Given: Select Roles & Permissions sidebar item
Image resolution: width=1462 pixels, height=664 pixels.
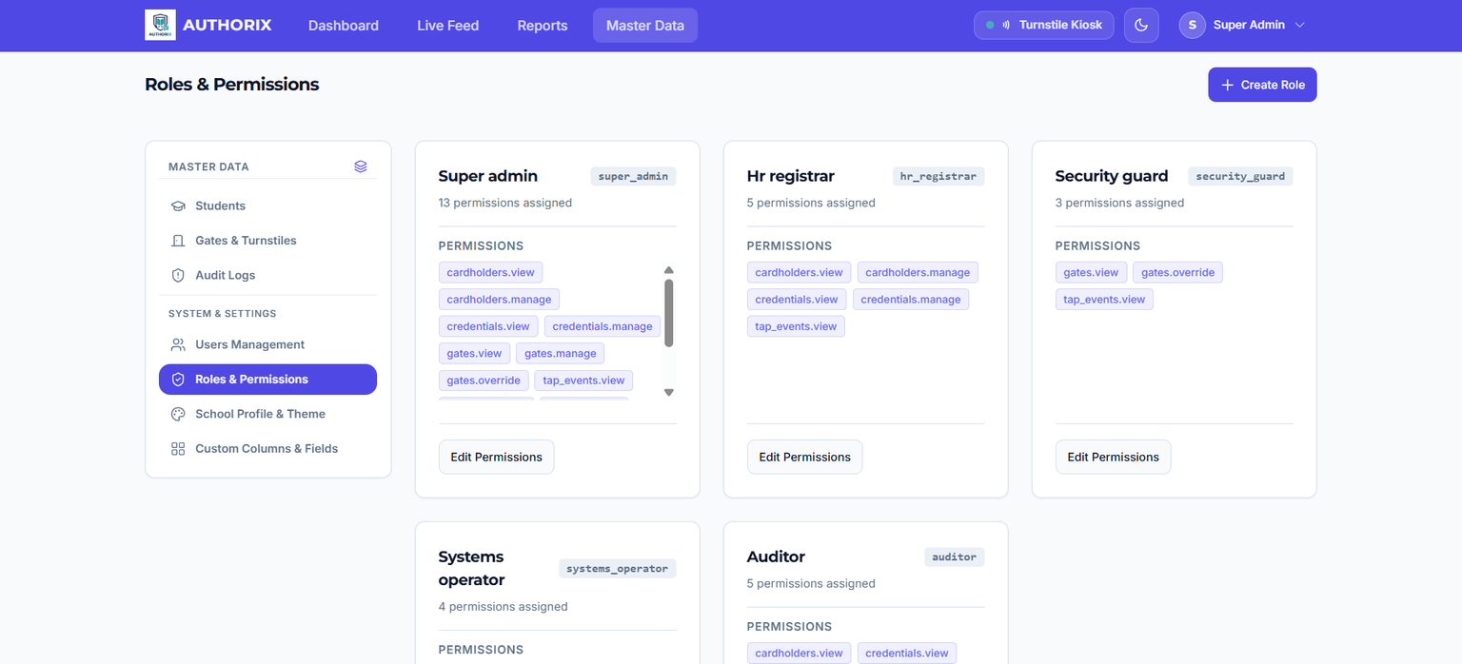Looking at the screenshot, I should (x=267, y=379).
